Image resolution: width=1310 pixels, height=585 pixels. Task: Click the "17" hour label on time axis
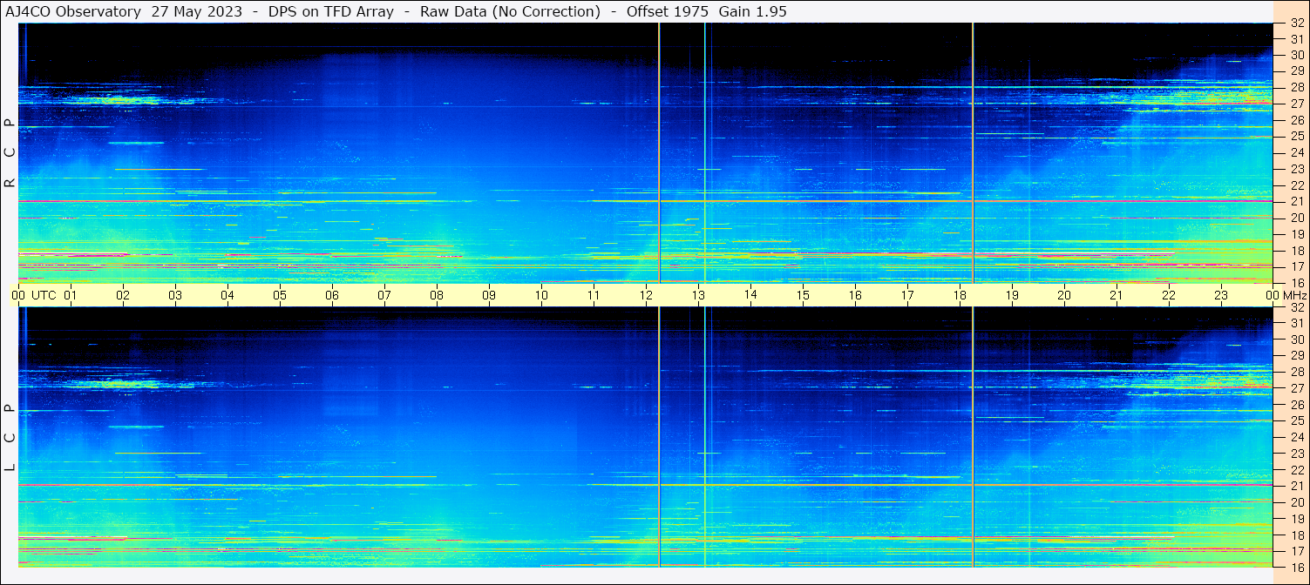coord(907,295)
